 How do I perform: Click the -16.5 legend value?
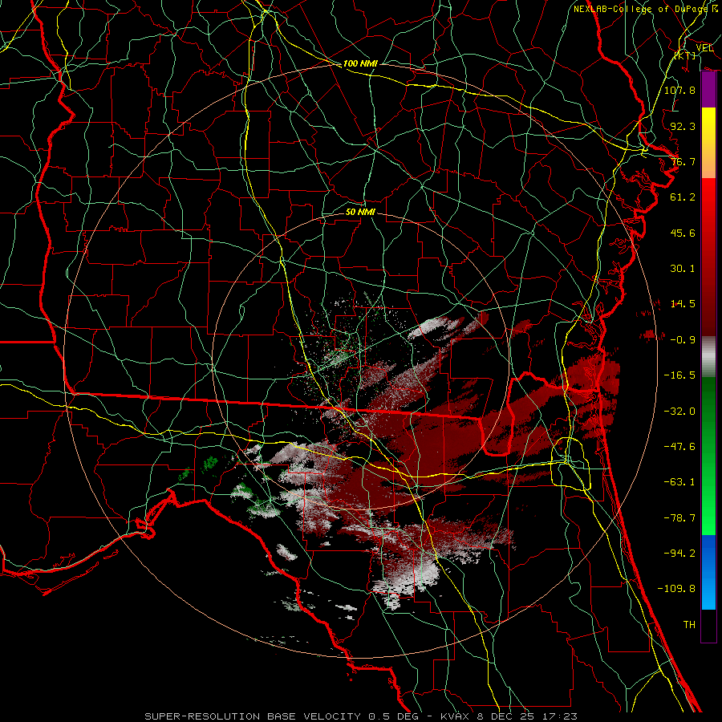coord(679,375)
